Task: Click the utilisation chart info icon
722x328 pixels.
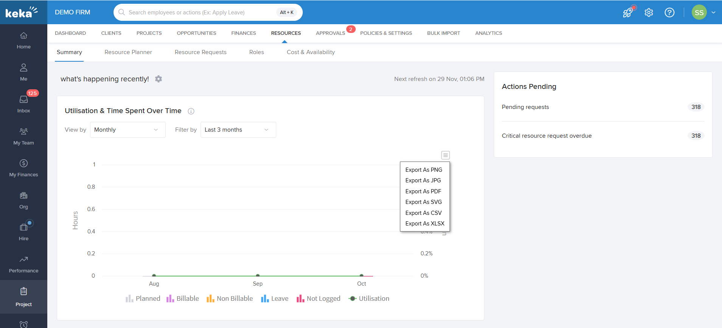Action: 191,111
